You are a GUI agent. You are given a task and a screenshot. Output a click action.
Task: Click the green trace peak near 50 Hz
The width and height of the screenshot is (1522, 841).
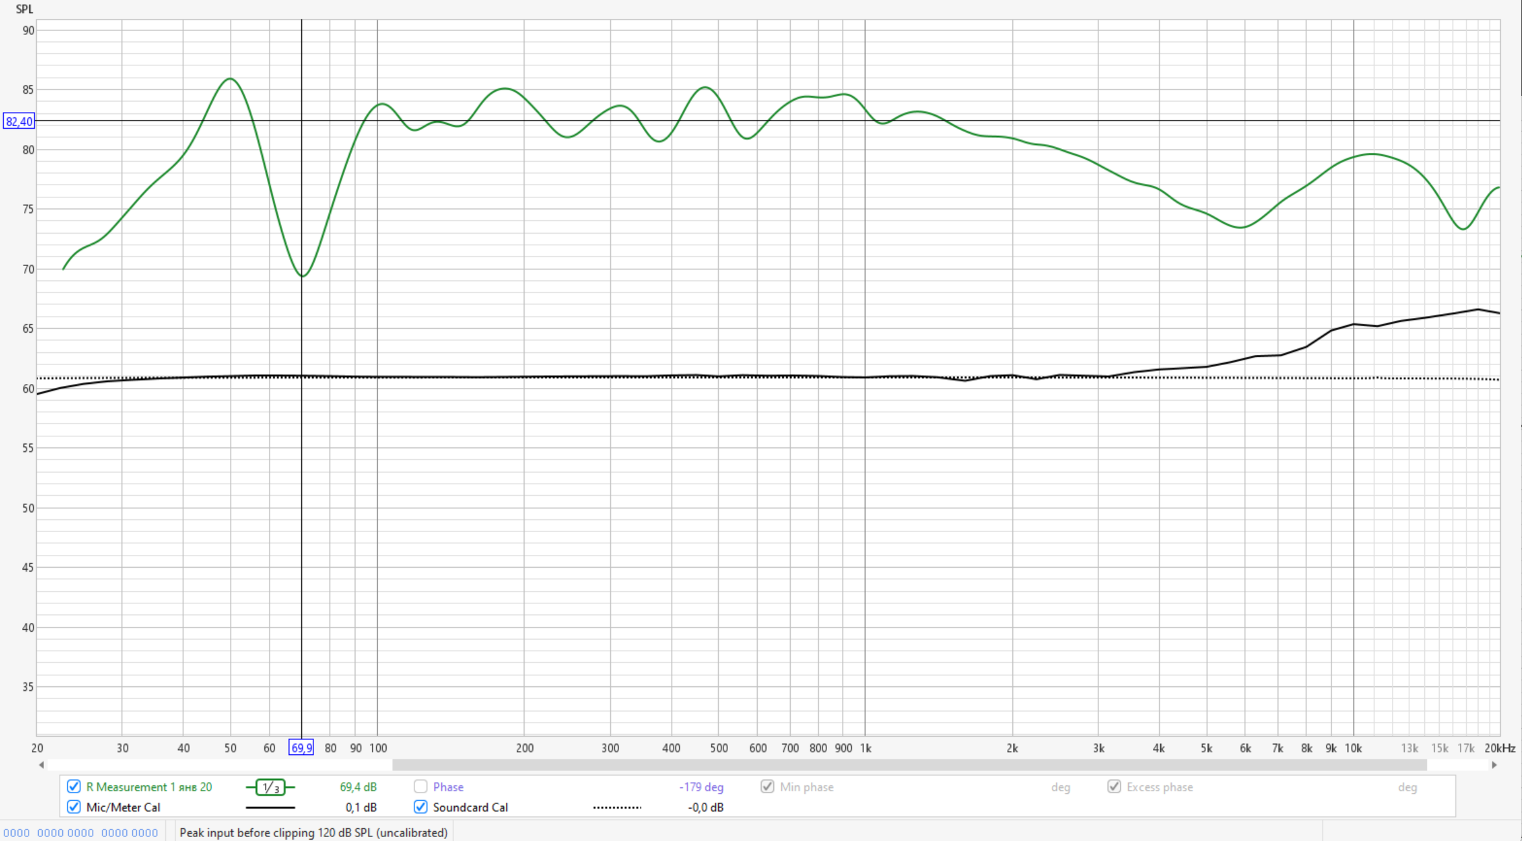coord(231,79)
